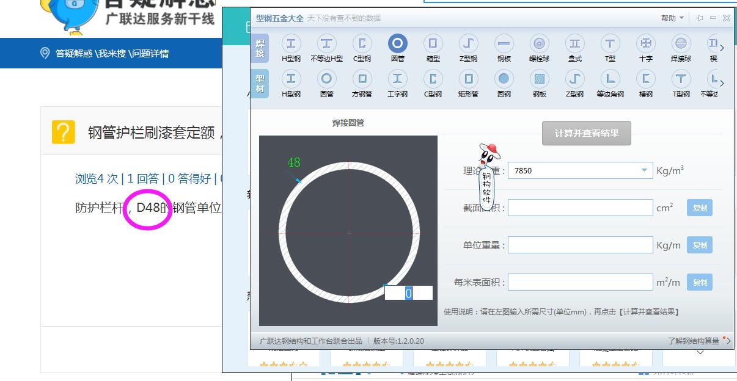Select H型钢 in the 型材 row
Image resolution: width=737 pixels, height=381 pixels.
291,84
